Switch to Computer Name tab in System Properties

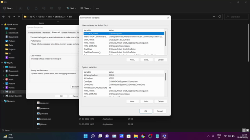click(35, 33)
